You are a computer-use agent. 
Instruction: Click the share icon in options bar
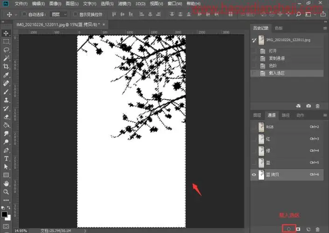click(323, 14)
